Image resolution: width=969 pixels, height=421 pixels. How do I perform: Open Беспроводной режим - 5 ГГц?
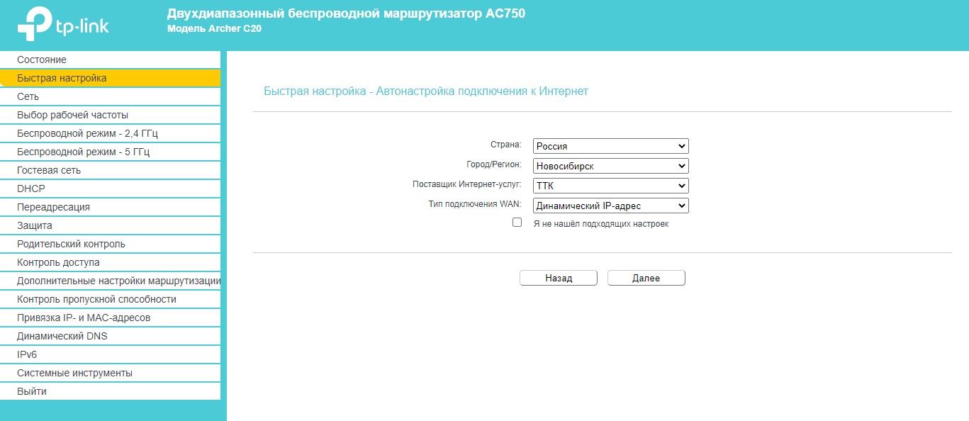point(110,152)
